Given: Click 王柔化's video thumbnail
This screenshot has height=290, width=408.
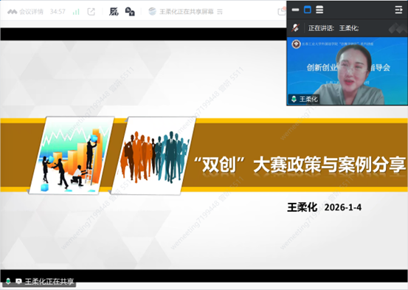Looking at the screenshot, I should tap(347, 71).
